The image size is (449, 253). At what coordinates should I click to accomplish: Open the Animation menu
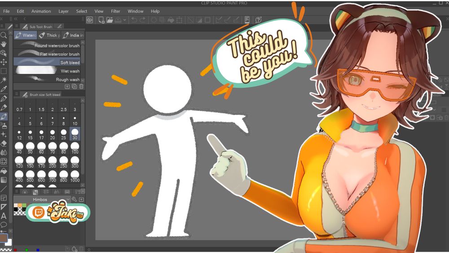coord(41,11)
